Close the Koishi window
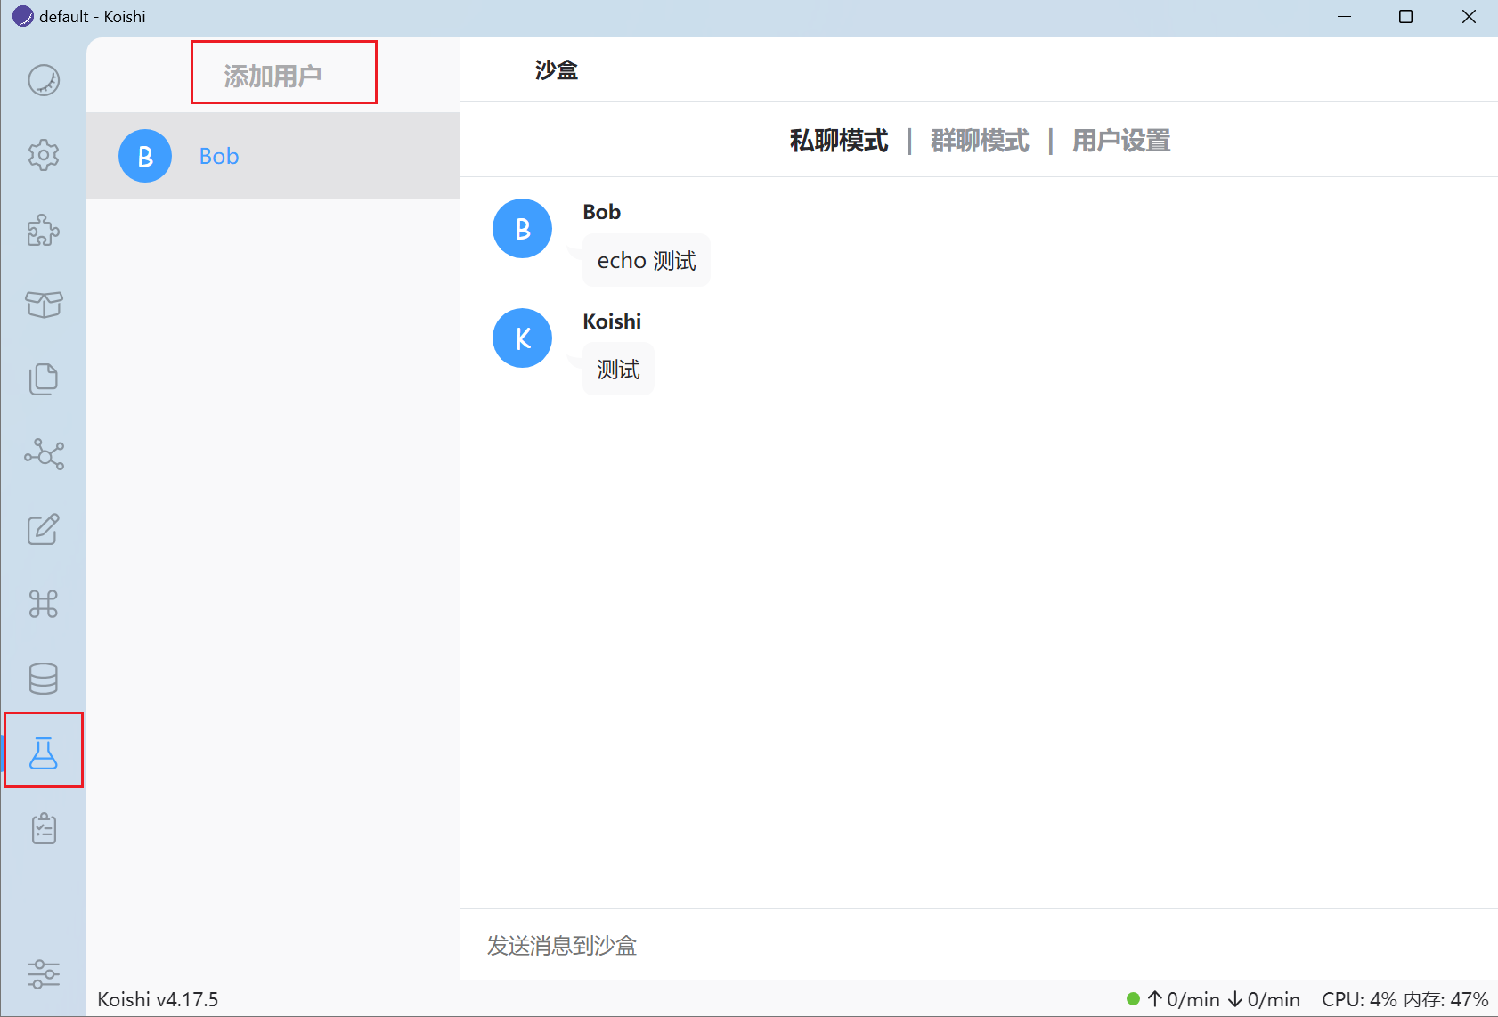 (x=1469, y=16)
